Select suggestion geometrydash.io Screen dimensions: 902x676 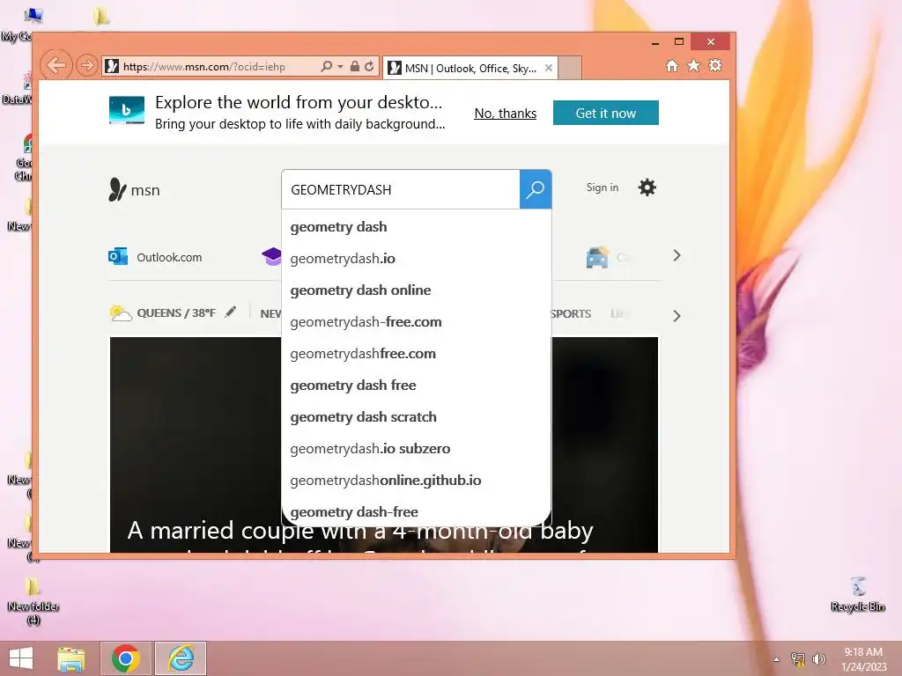pos(417,258)
